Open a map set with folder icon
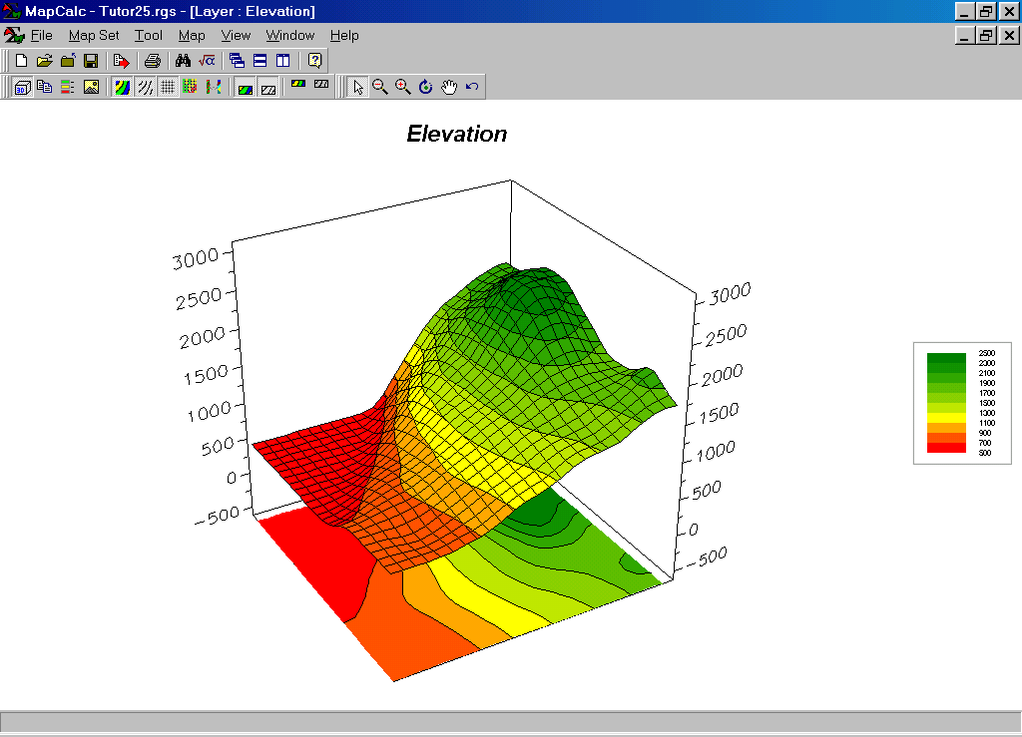This screenshot has height=737, width=1022. (x=44, y=61)
